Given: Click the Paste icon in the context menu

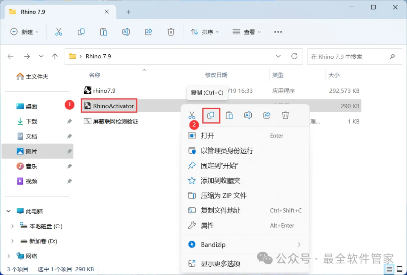Looking at the screenshot, I should coord(229,115).
